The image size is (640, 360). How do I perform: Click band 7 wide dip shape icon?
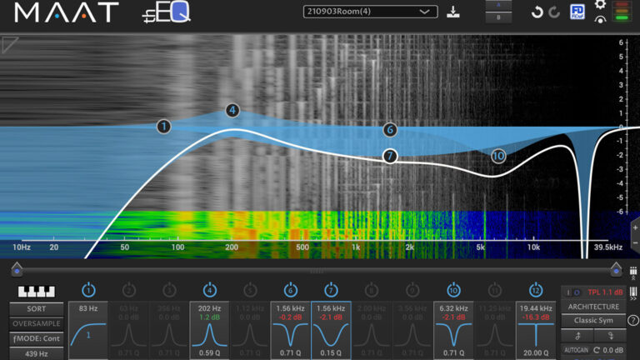(x=331, y=335)
